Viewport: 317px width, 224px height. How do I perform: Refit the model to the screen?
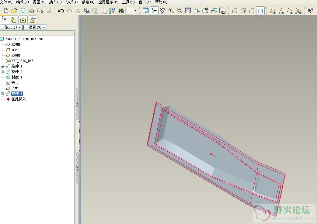pos(188,11)
